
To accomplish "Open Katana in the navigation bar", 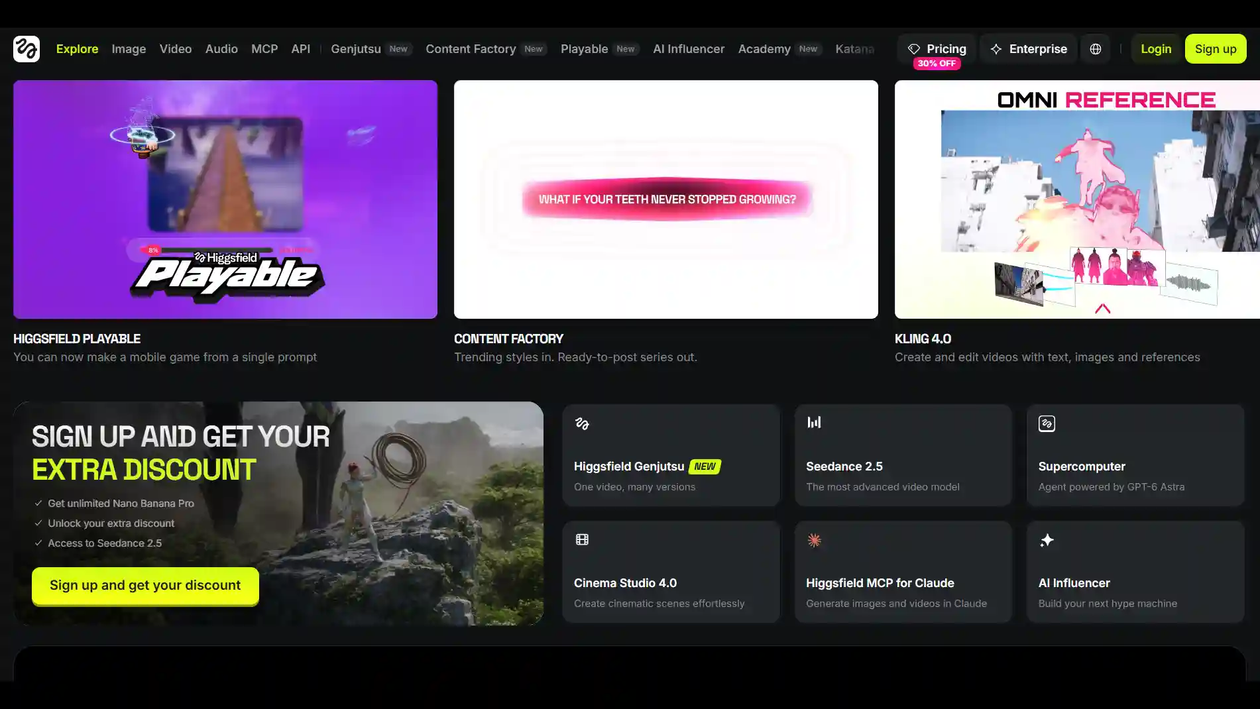I will (855, 49).
